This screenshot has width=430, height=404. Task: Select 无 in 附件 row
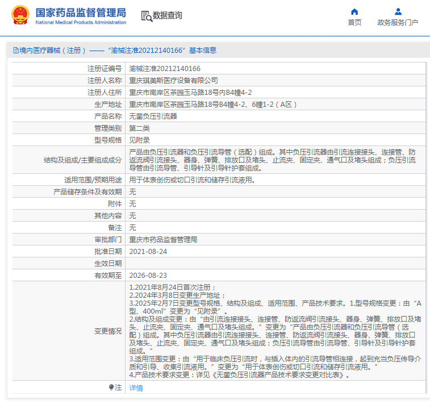(132, 204)
